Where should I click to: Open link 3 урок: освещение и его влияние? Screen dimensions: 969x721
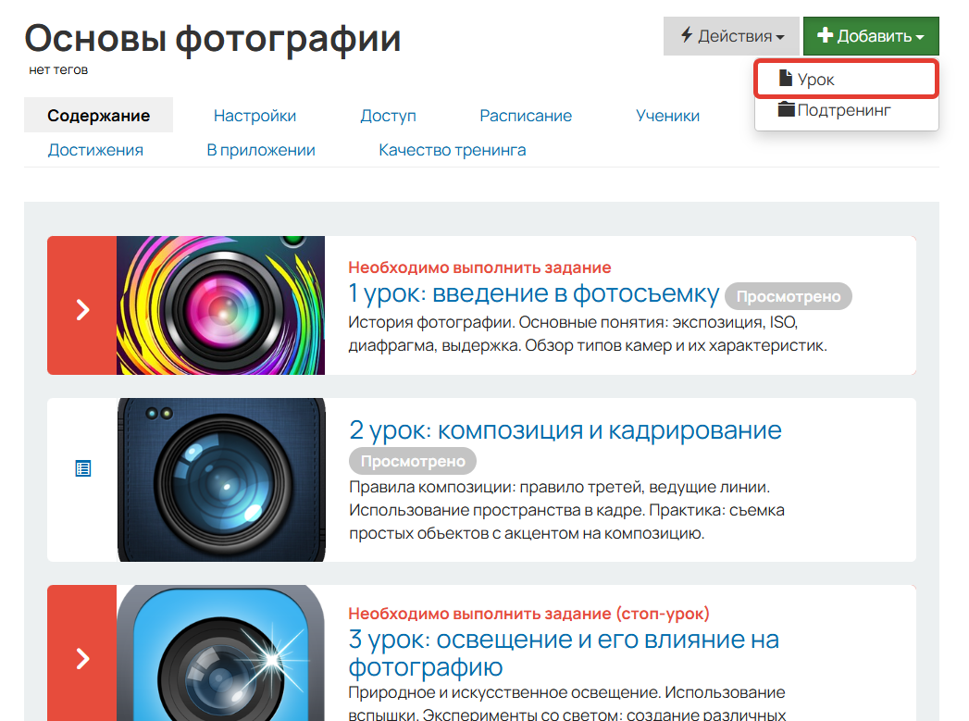tap(564, 653)
